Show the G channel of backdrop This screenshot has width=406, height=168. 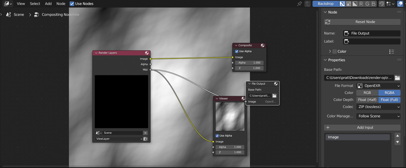(x=367, y=4)
